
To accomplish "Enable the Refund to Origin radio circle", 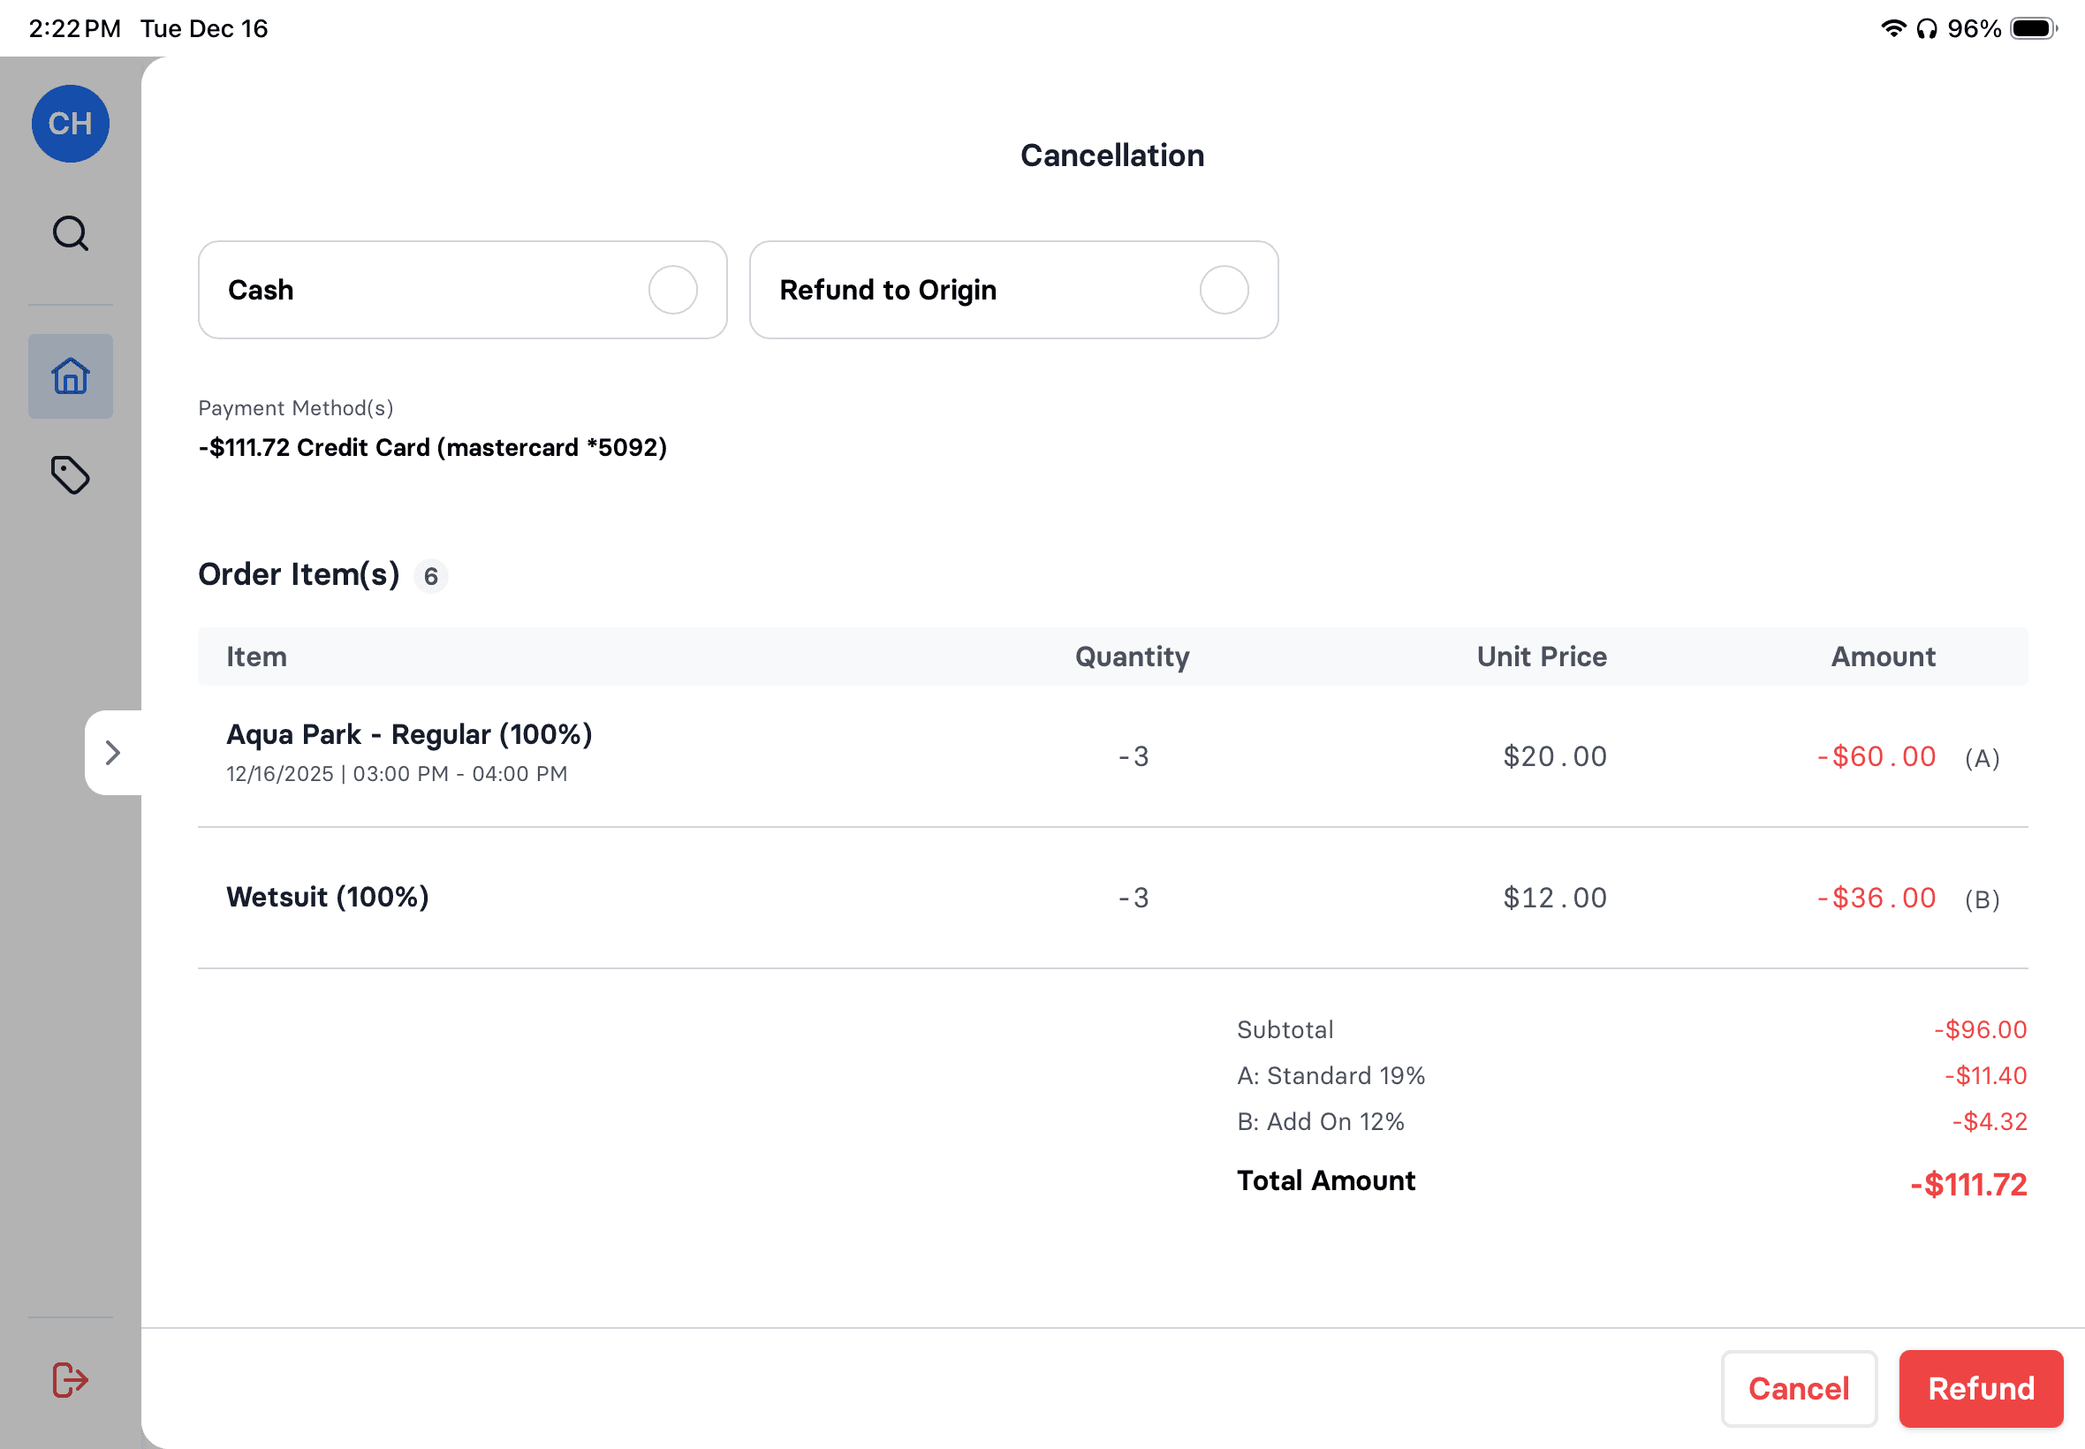I will 1224,290.
